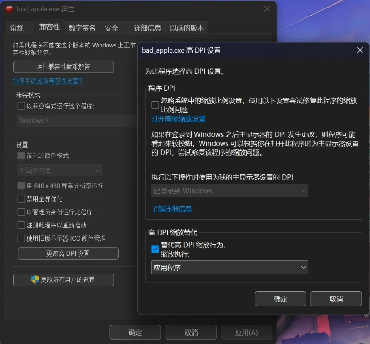370x344 pixels.
Task: Open the 8 位(256)色 color dropdown
Action: tap(60, 170)
